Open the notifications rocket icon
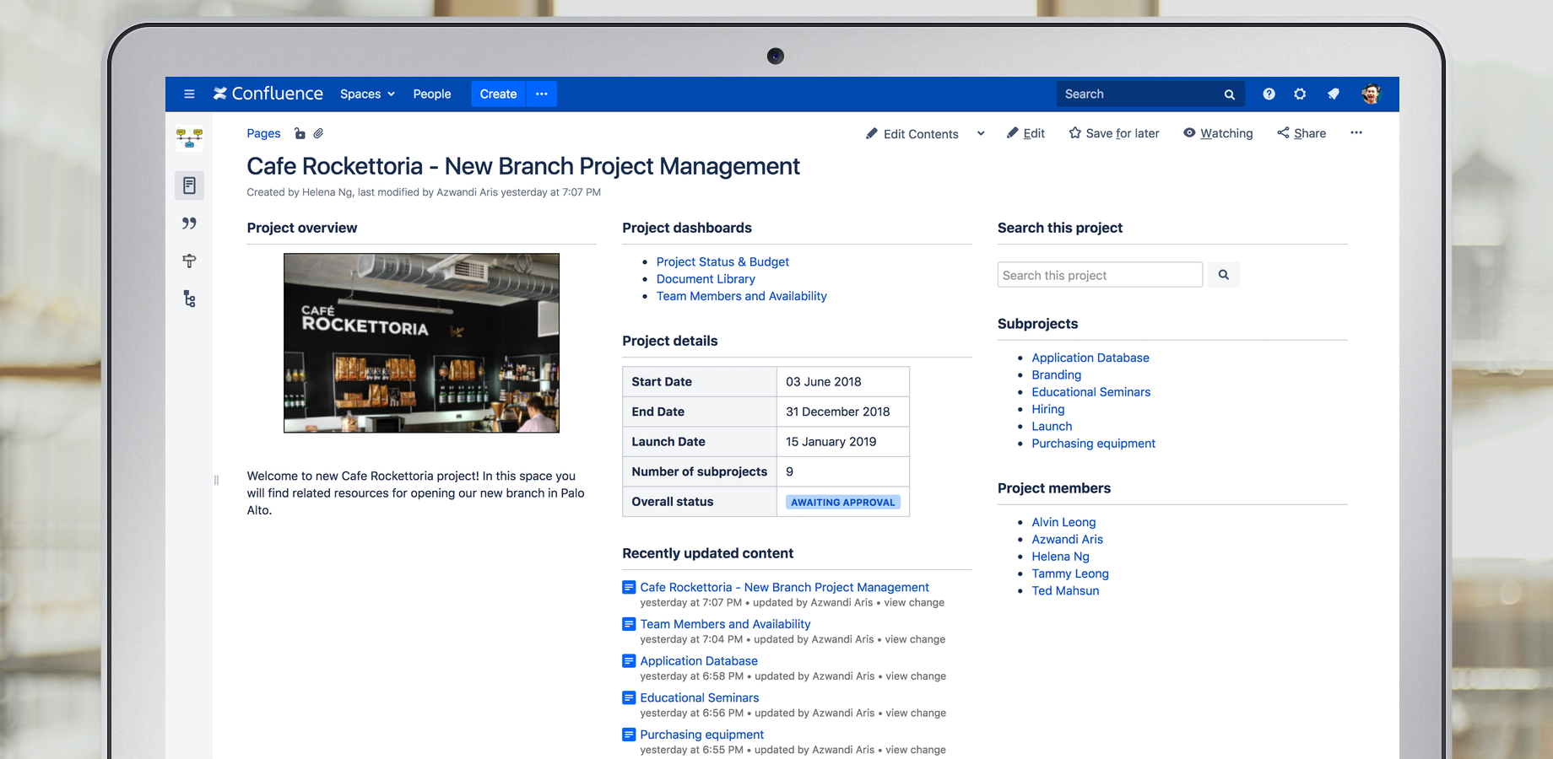This screenshot has height=759, width=1553. click(1334, 94)
